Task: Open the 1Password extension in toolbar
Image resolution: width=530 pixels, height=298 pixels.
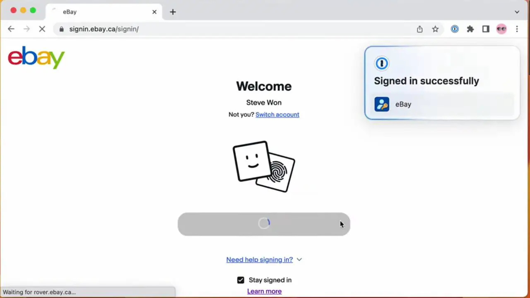Action: tap(455, 29)
